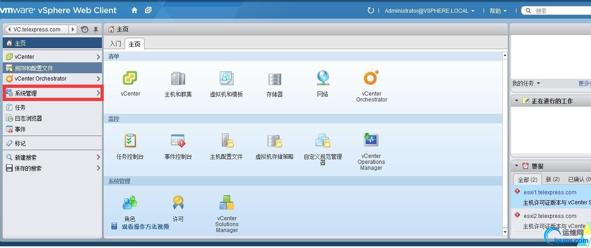Open the Networking (网络) globe icon
Image resolution: width=591 pixels, height=248 pixels.
[323, 78]
